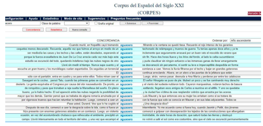Click the 'Clase de palabra' label
263x126 pixels.
[51, 23]
